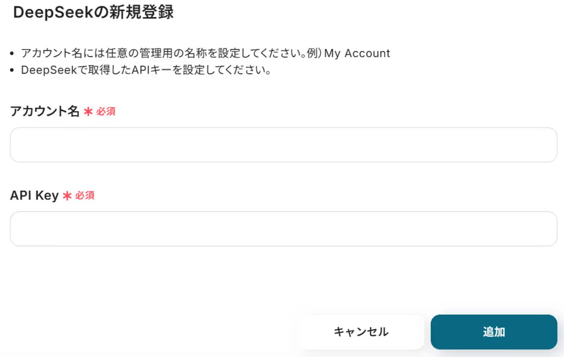Viewport: 564px width, 357px height.
Task: Click the red asterisk beside API Key
Action: point(67,196)
